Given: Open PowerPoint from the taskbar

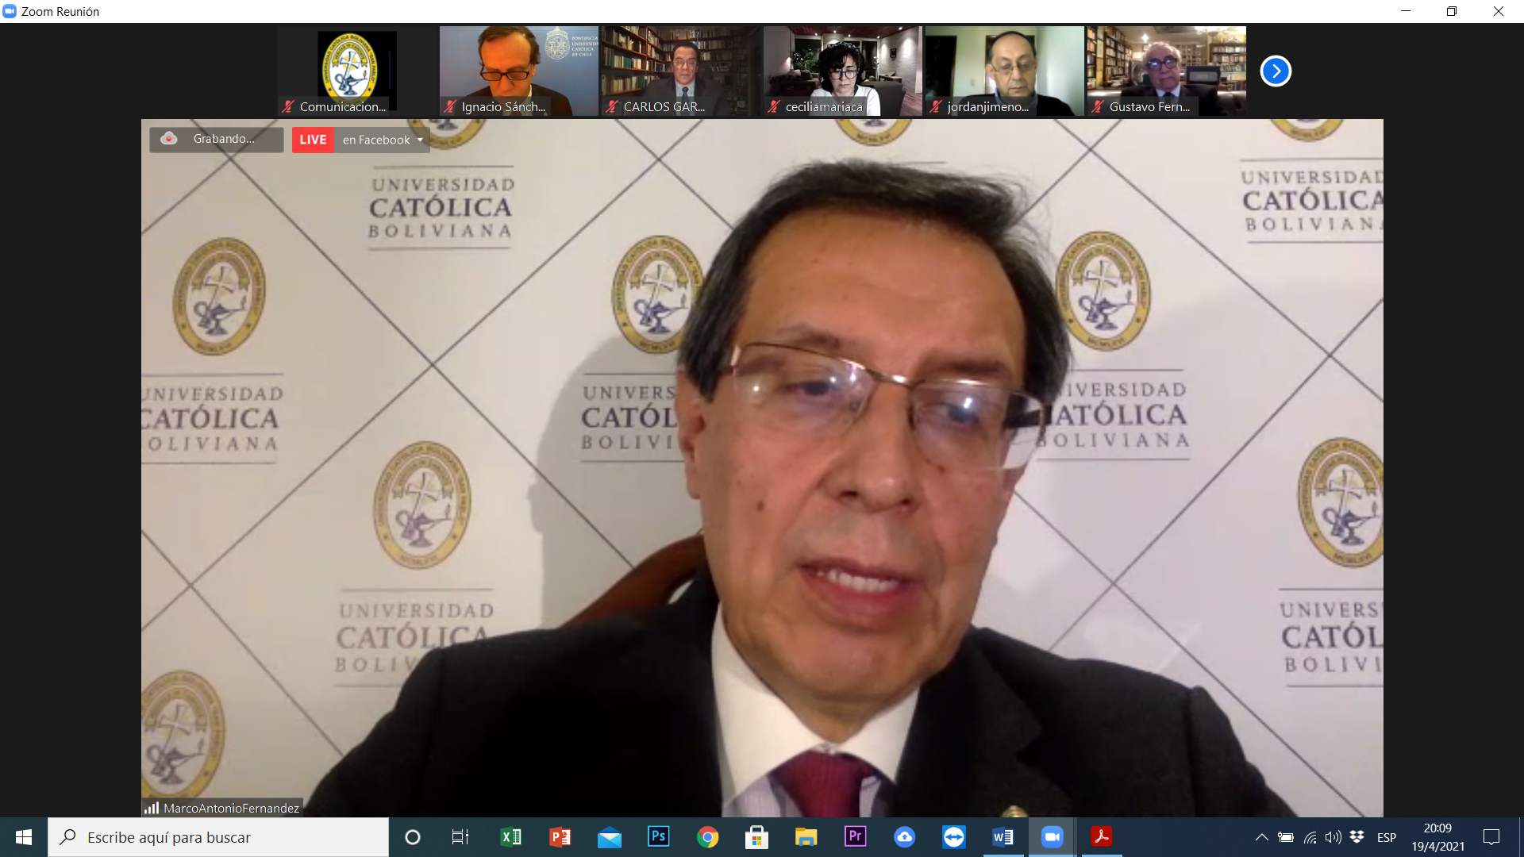Looking at the screenshot, I should [x=560, y=837].
